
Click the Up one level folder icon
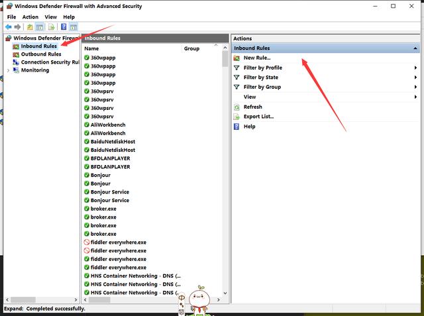30,27
